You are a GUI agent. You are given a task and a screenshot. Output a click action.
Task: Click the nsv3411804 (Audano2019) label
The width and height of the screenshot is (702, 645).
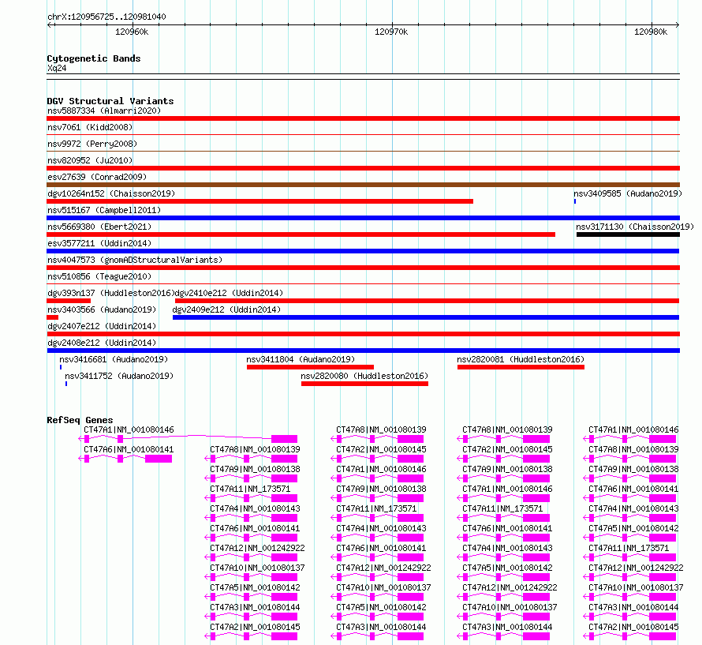point(301,359)
